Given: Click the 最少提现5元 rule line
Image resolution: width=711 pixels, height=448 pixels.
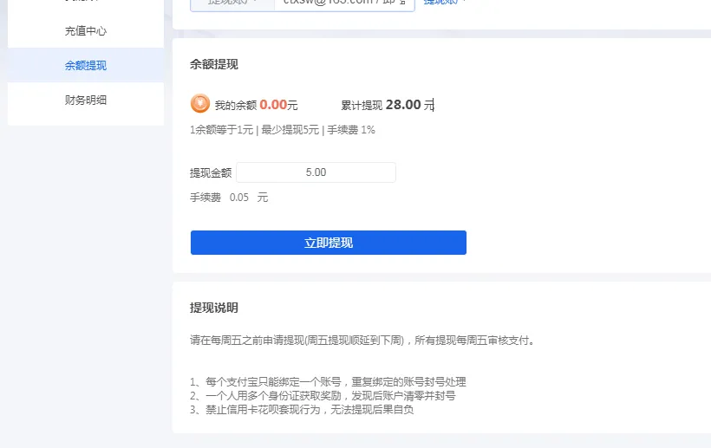Looking at the screenshot, I should (x=283, y=130).
